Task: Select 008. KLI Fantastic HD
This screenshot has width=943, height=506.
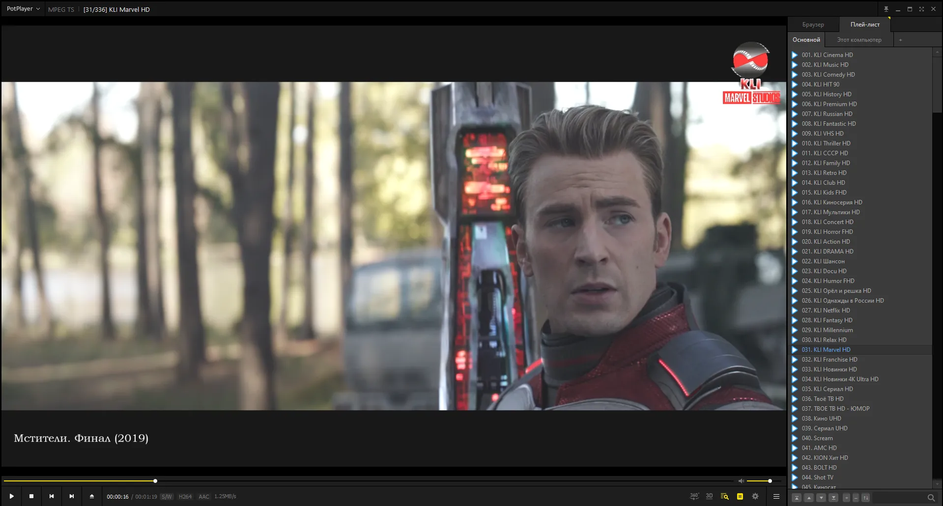Action: pyautogui.click(x=860, y=124)
